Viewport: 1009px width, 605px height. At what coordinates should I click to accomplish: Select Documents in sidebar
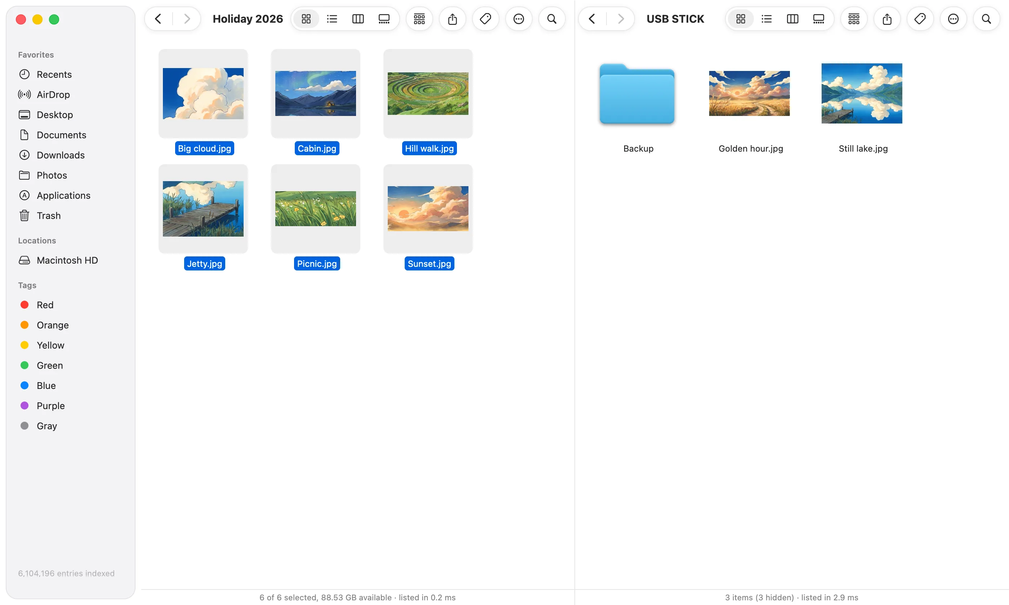70,135
